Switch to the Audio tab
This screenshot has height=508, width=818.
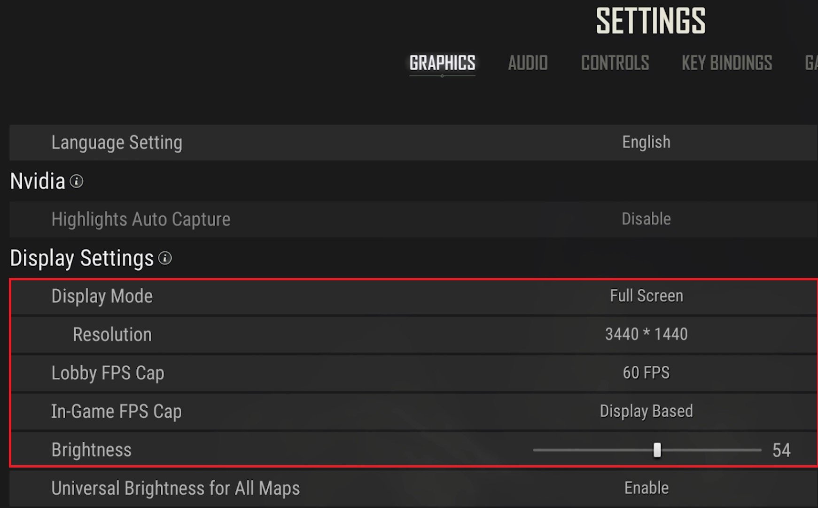(528, 63)
